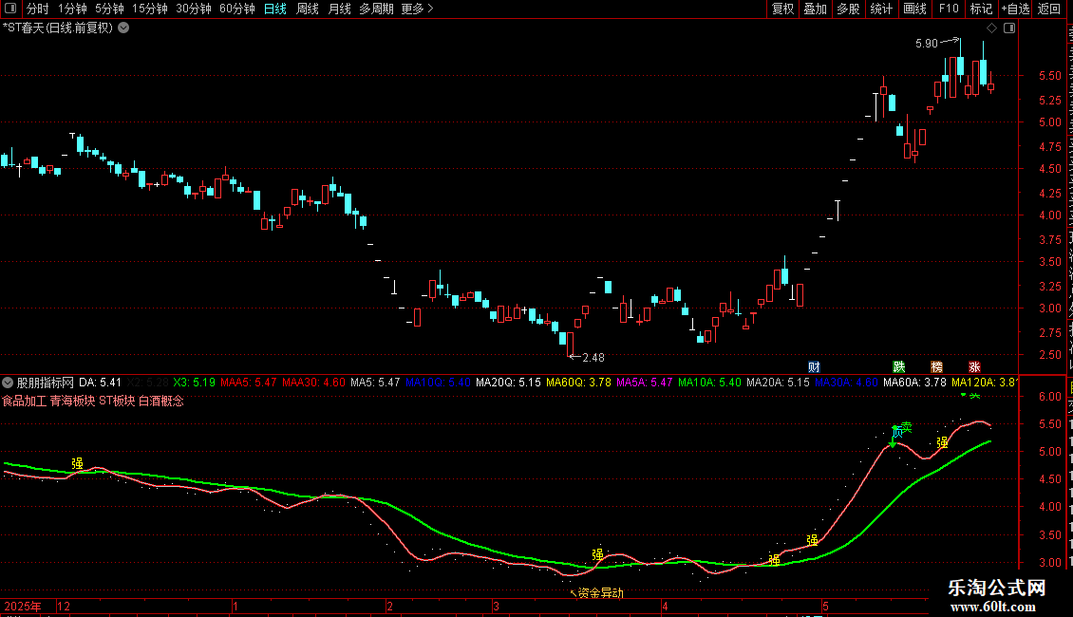This screenshot has height=617, width=1073.
Task: Open the 多周期 multi-period view
Action: tap(376, 9)
